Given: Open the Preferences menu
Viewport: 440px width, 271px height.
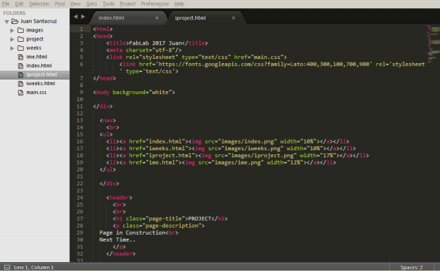Looking at the screenshot, I should point(155,4).
